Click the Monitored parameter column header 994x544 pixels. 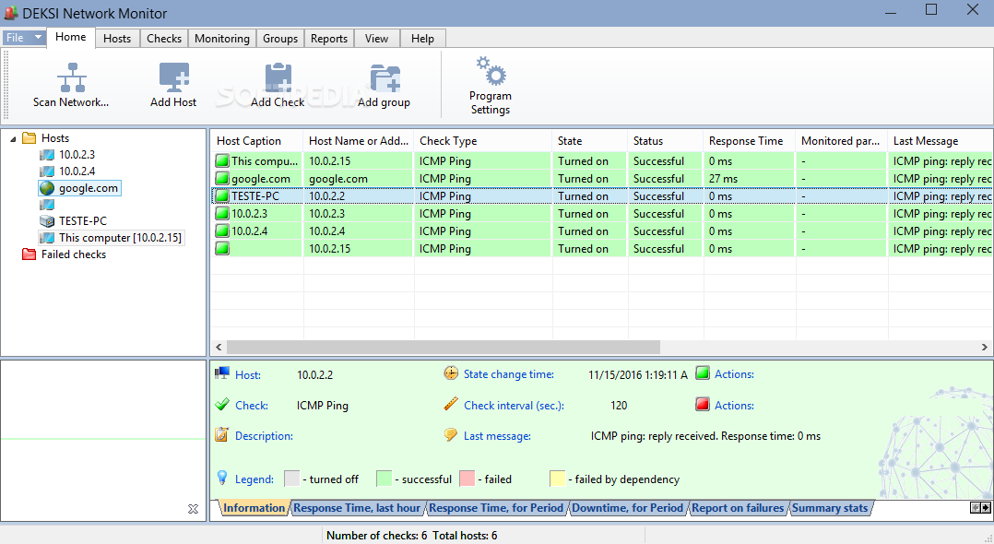coord(842,141)
